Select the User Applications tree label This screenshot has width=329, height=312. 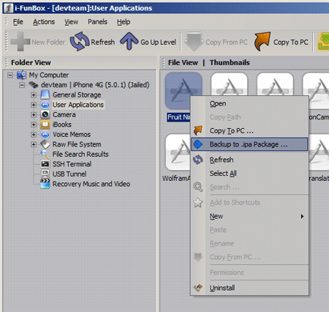pos(78,105)
